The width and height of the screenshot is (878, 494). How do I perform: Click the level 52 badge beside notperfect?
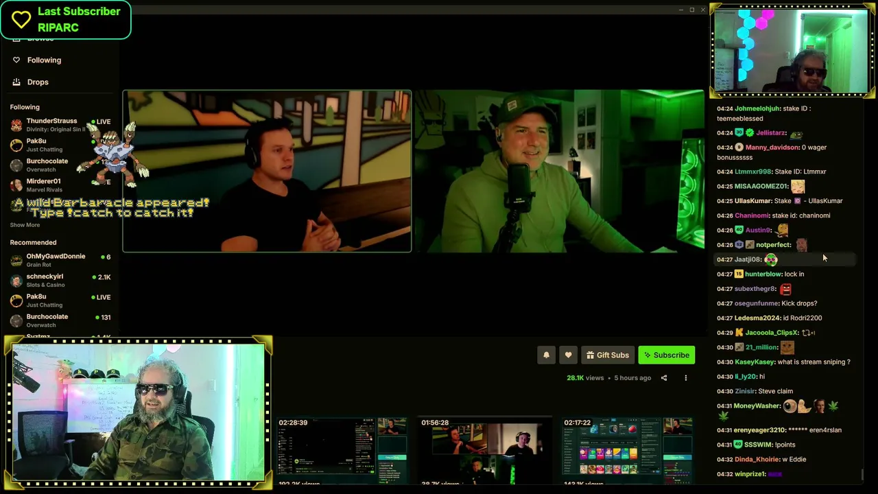coord(739,245)
